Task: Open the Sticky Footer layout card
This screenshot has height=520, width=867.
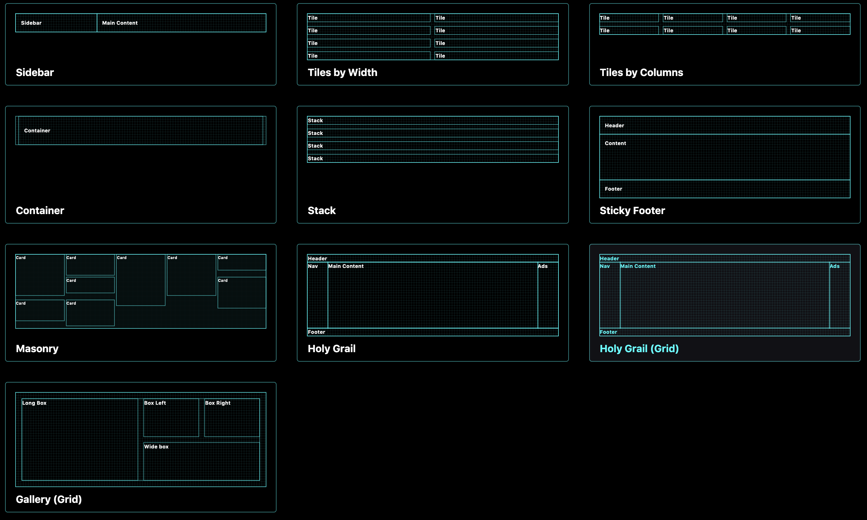Action: 725,165
